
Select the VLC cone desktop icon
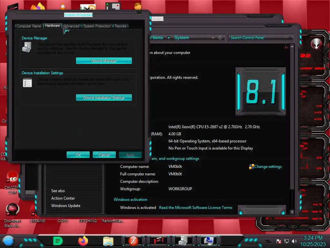tap(63, 6)
